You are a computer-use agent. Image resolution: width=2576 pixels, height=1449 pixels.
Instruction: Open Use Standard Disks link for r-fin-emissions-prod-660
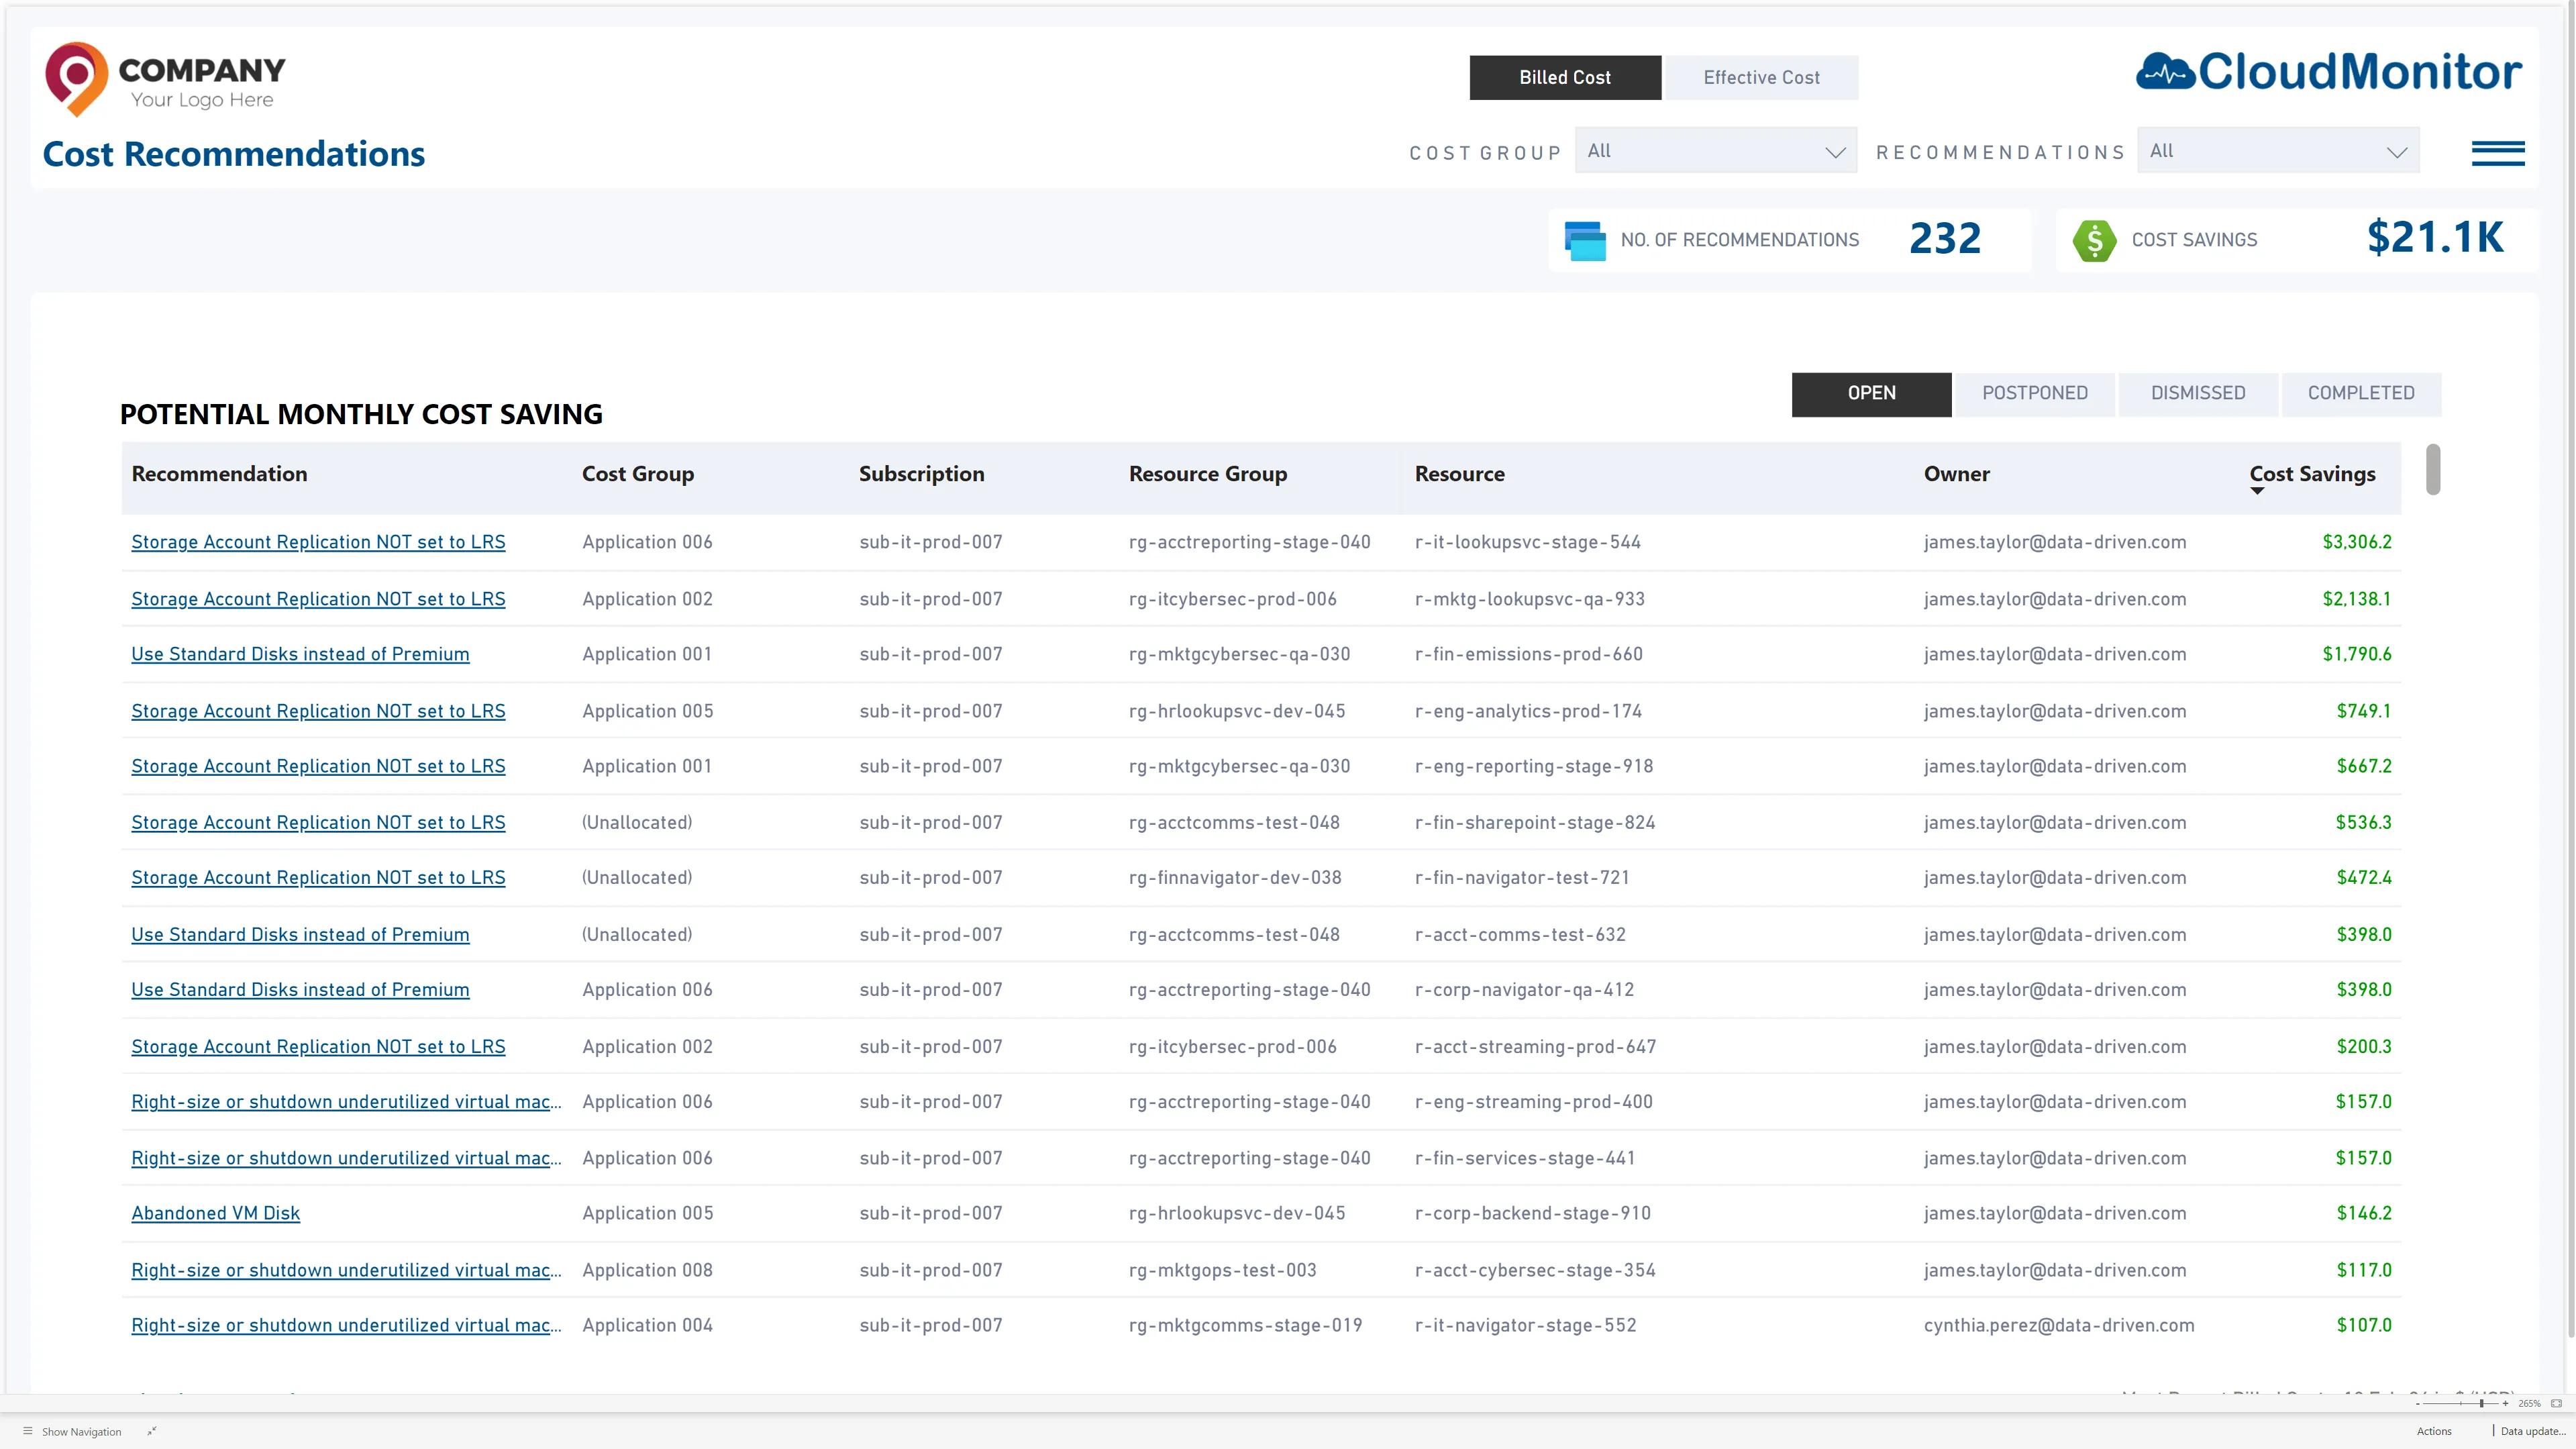point(300,654)
